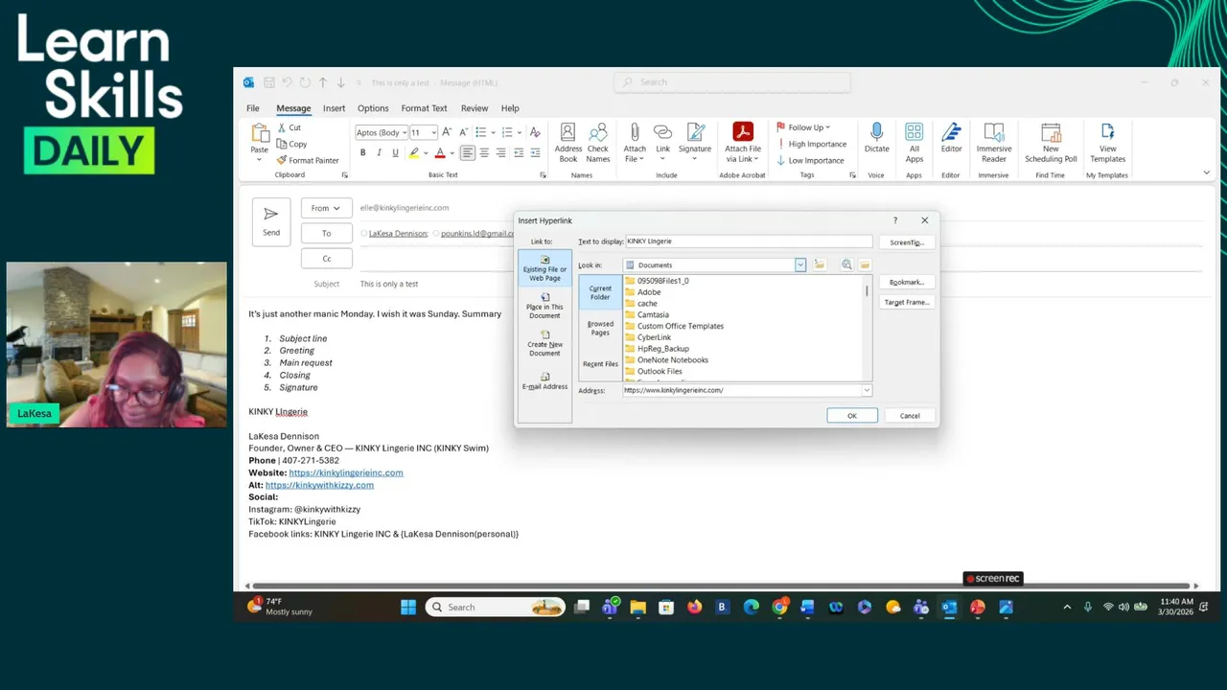Select Create New Document option
This screenshot has width=1227, height=690.
(x=544, y=344)
